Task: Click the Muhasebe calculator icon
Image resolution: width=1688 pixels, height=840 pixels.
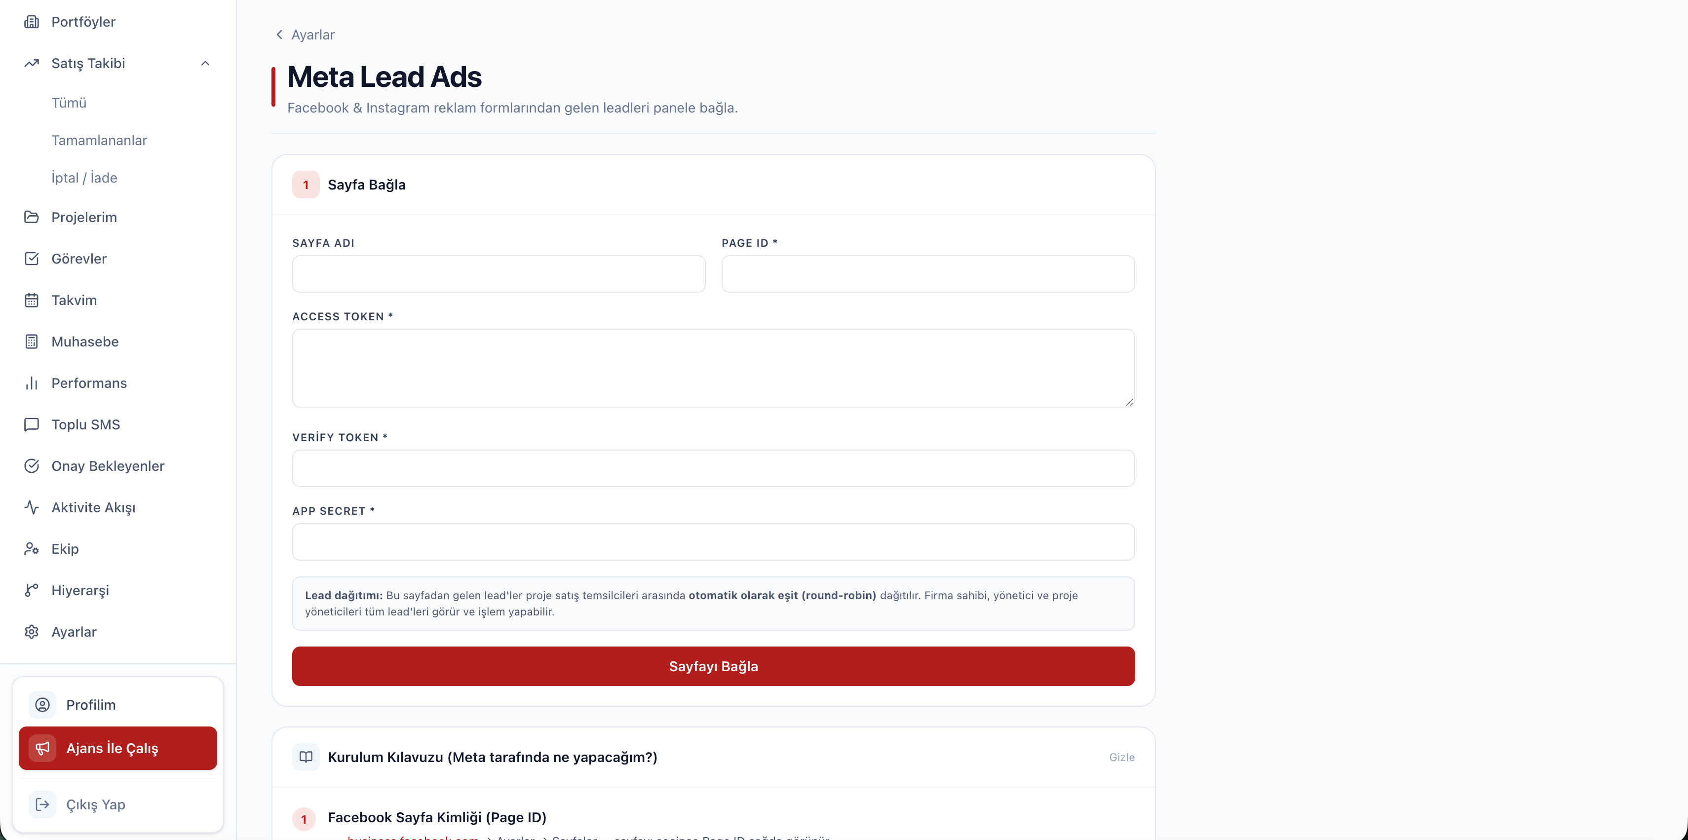Action: pyautogui.click(x=32, y=342)
